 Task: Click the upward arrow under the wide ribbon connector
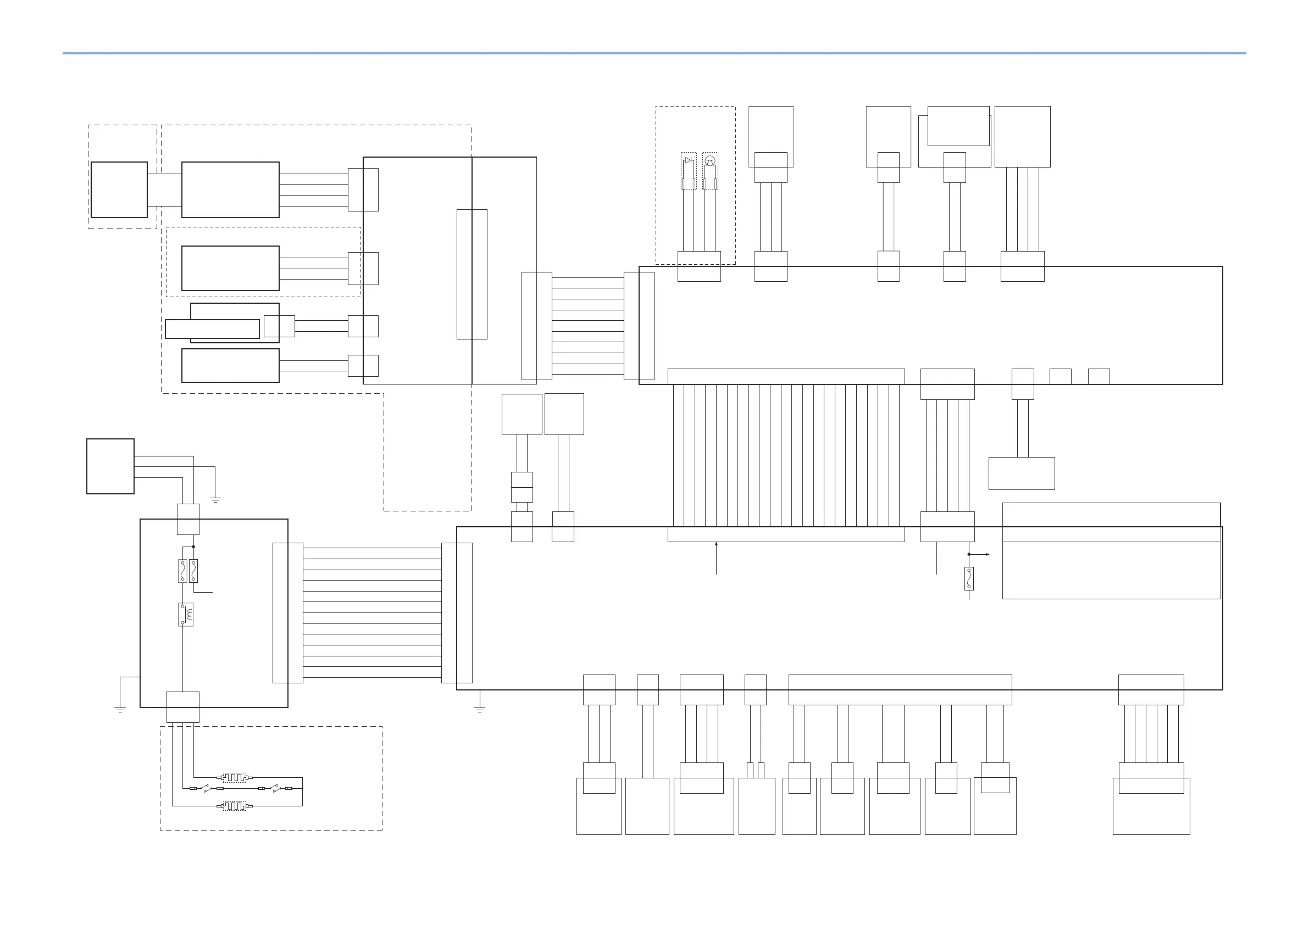(x=716, y=547)
